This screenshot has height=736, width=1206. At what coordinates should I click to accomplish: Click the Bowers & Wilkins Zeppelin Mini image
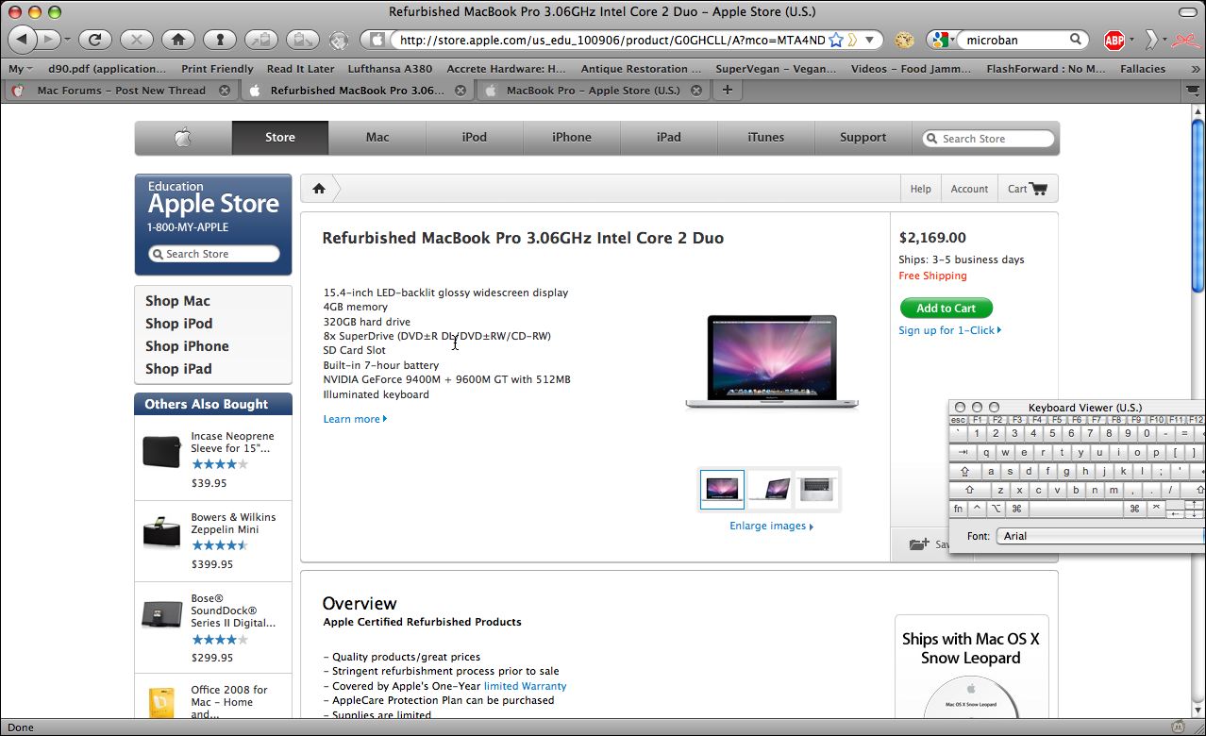[x=161, y=533]
